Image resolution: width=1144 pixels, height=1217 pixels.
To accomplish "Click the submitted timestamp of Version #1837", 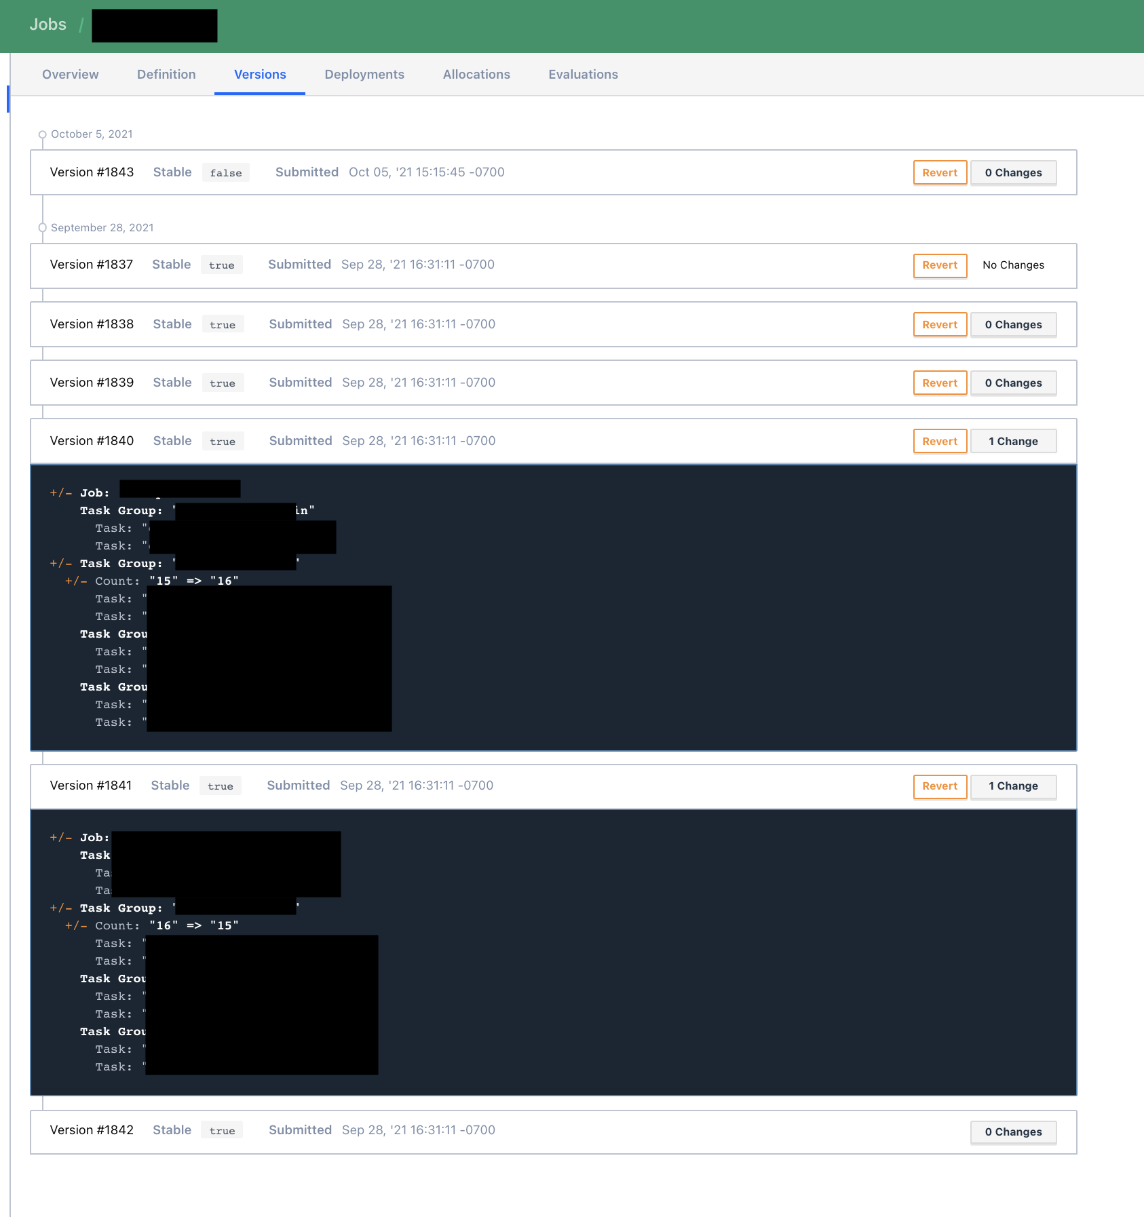I will pyautogui.click(x=418, y=265).
